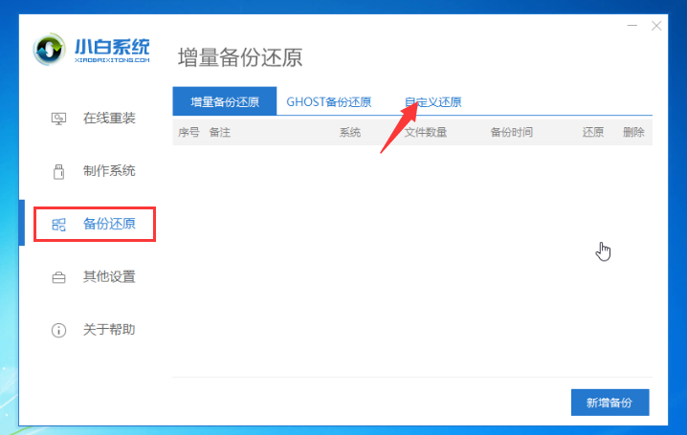Switch to the 自定义还原 tab
The height and width of the screenshot is (435, 687).
click(x=432, y=102)
